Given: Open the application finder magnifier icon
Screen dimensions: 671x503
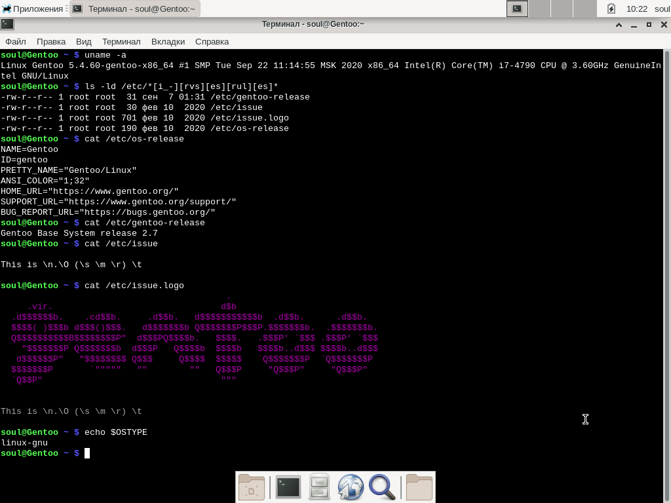Looking at the screenshot, I should [382, 487].
